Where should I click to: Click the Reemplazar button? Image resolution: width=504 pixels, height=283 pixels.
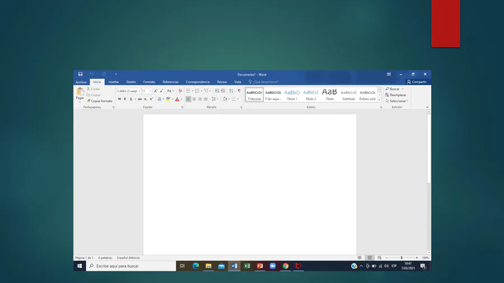point(397,95)
